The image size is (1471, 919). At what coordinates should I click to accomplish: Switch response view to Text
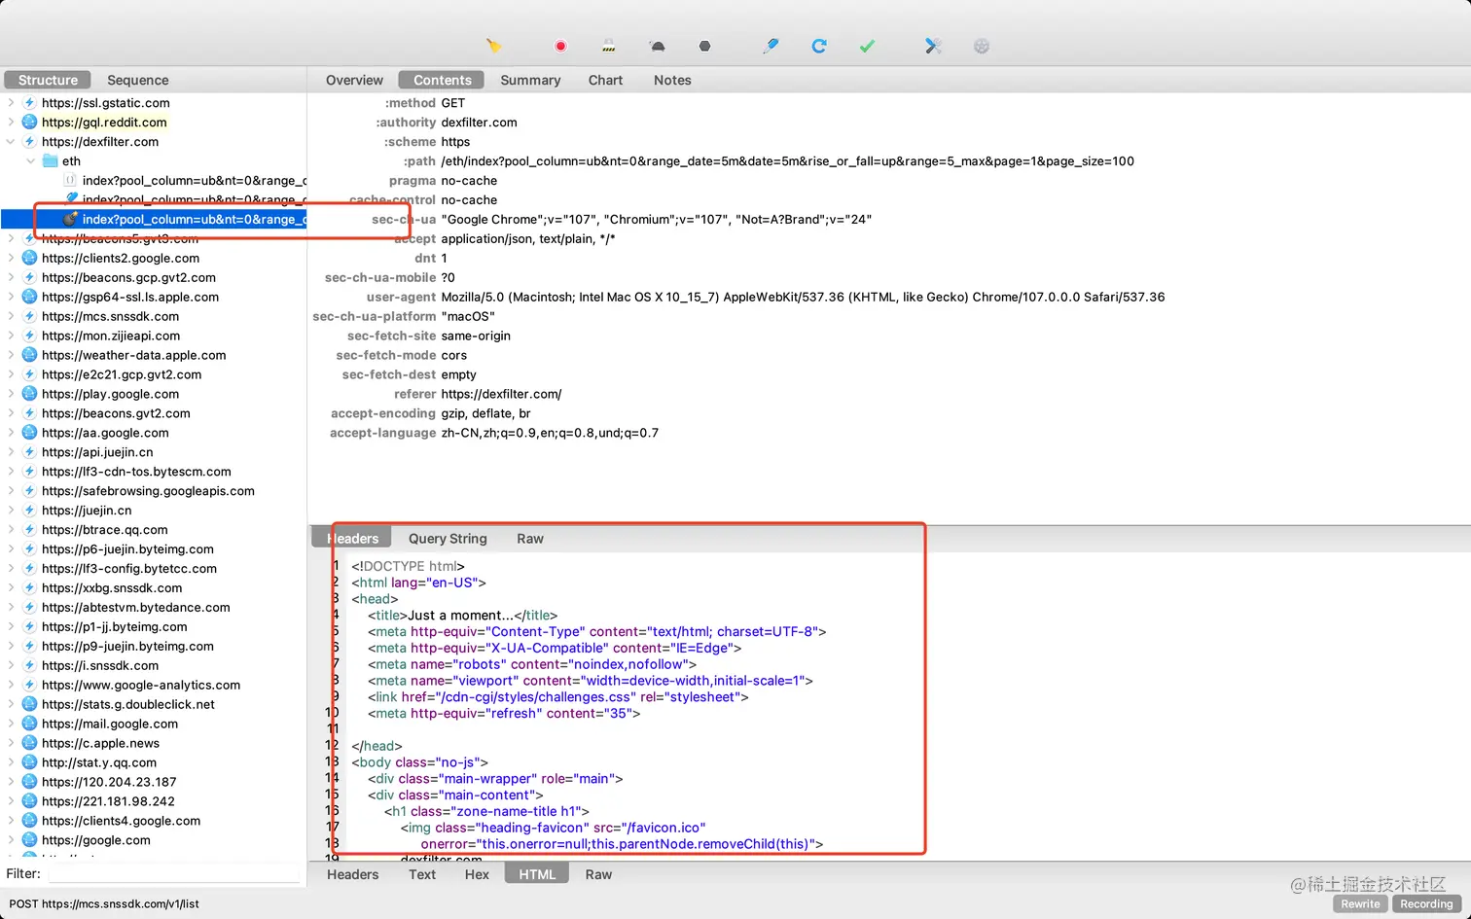tap(422, 874)
